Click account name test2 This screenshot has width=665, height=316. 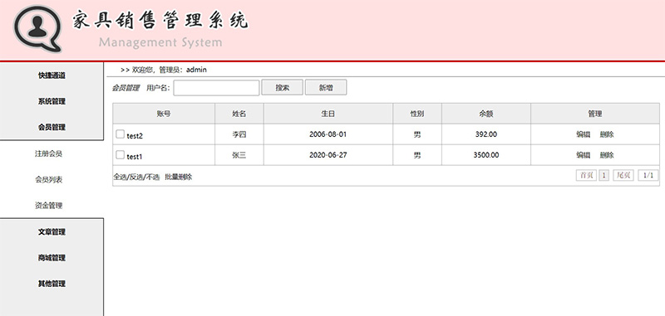135,136
